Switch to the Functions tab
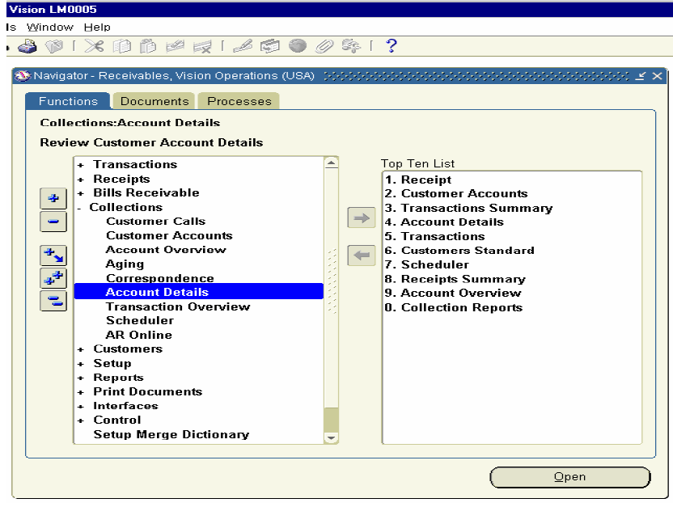This screenshot has width=673, height=507. click(68, 101)
